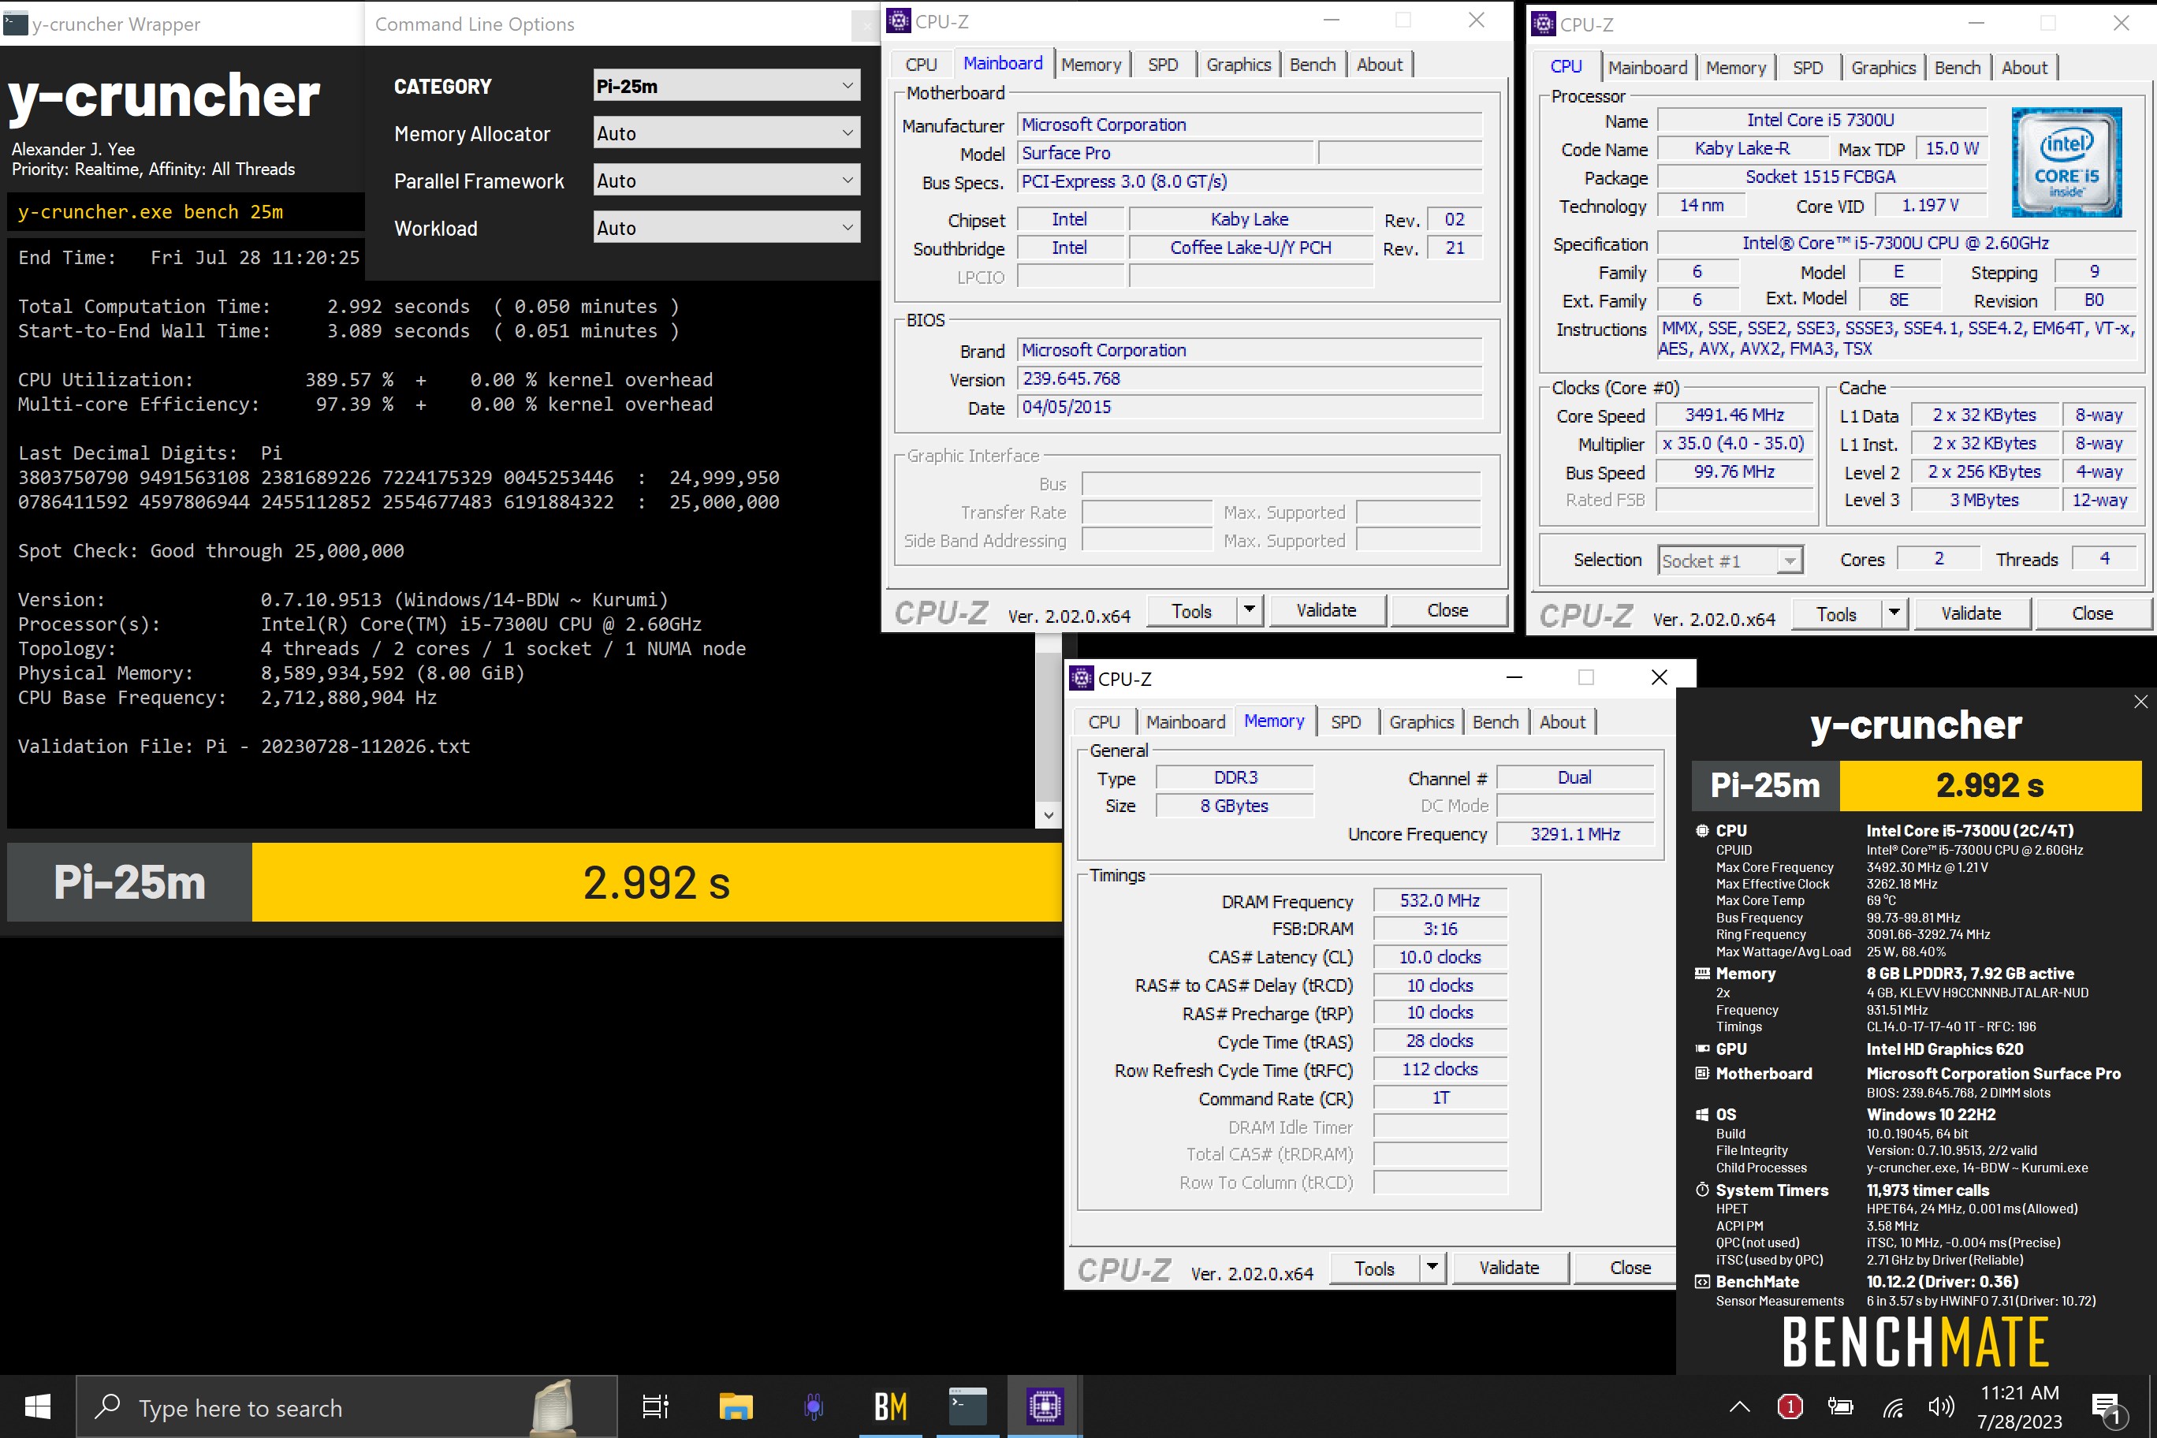Expand Tools arrow in CPU tab CPU-Z window

click(x=1894, y=613)
